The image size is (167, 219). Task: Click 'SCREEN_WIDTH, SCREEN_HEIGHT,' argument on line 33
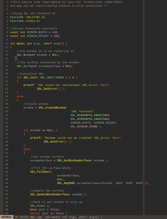[94, 123]
